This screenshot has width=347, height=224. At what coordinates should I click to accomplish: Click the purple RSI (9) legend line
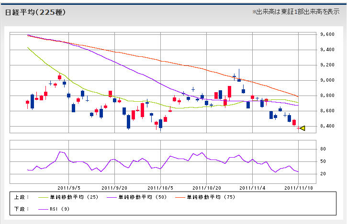click(x=44, y=209)
